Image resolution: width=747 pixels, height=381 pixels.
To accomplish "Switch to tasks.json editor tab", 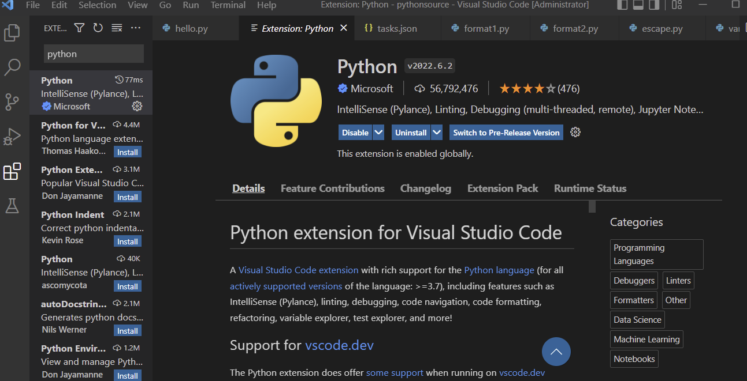I will click(397, 28).
